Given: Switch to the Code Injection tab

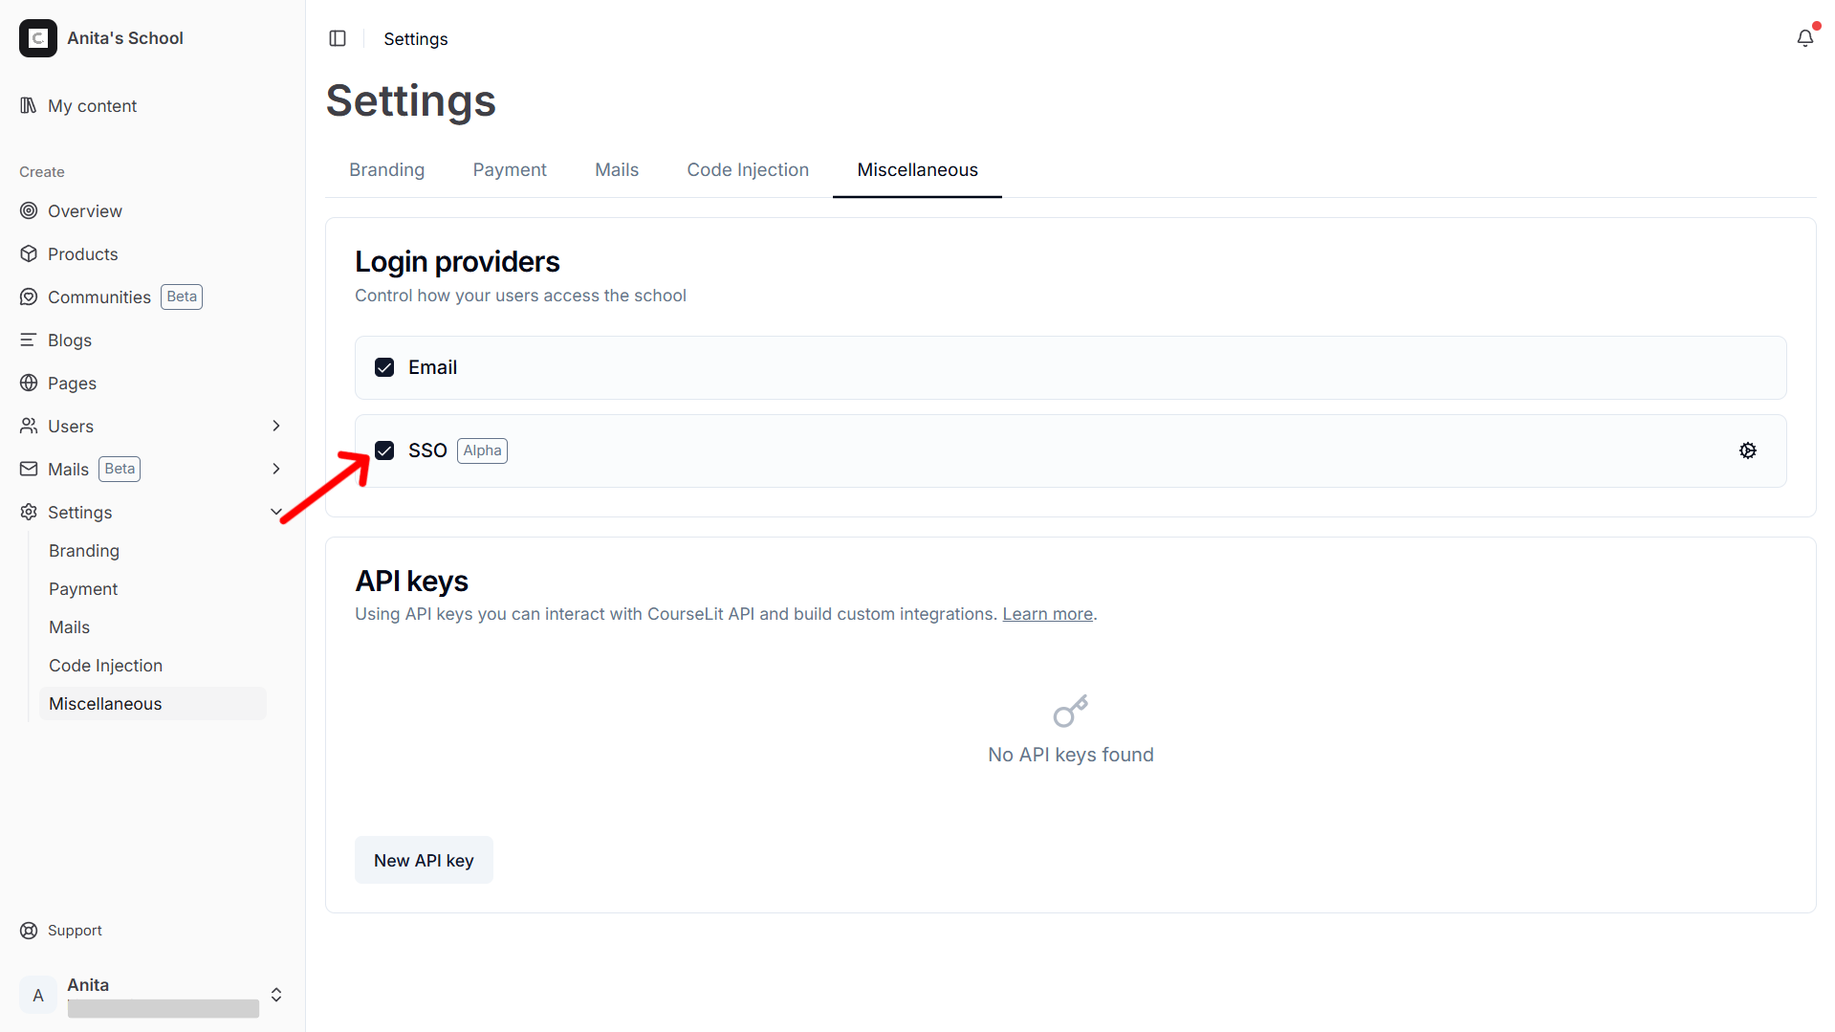Looking at the screenshot, I should click(748, 169).
